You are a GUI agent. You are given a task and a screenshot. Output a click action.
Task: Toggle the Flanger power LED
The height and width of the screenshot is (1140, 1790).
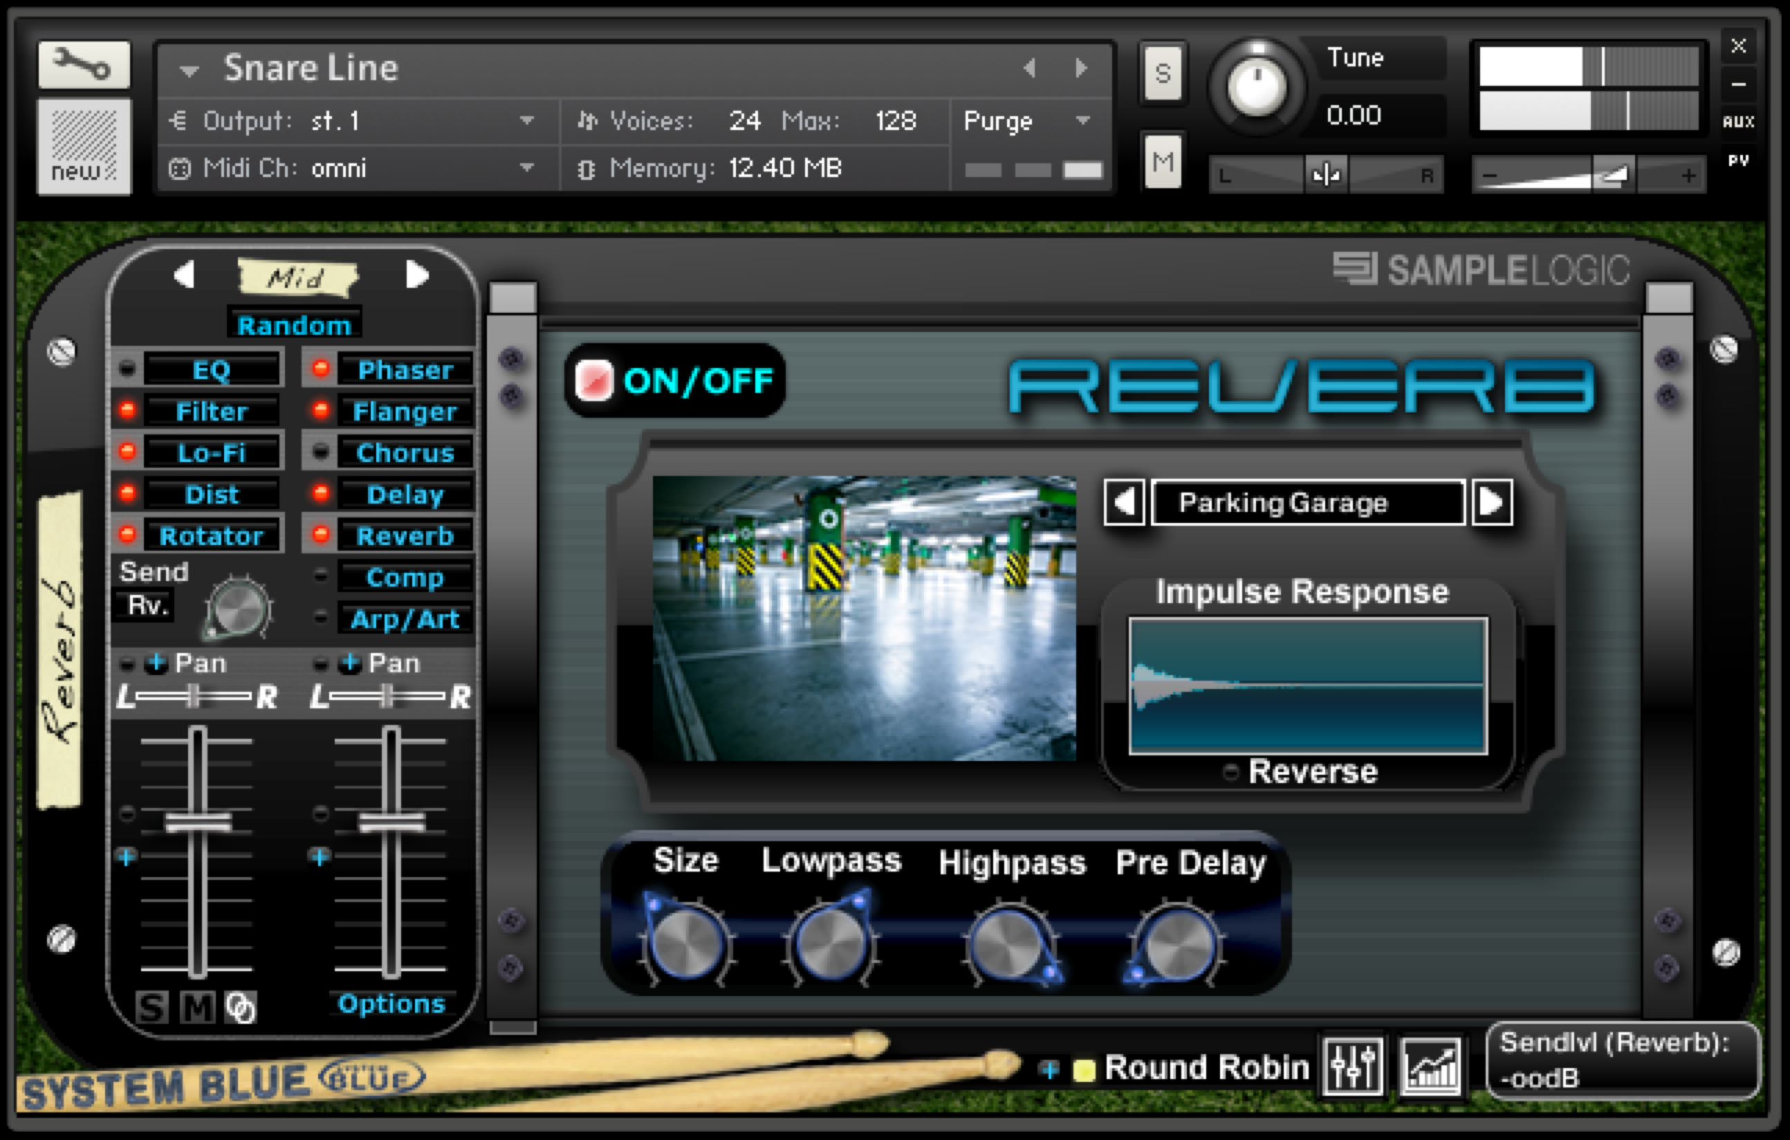321,410
